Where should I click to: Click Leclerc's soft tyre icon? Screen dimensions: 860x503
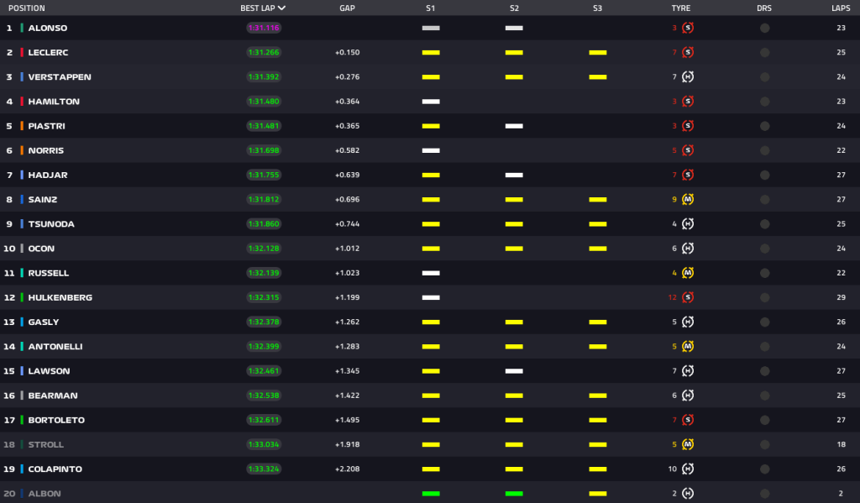tap(687, 53)
